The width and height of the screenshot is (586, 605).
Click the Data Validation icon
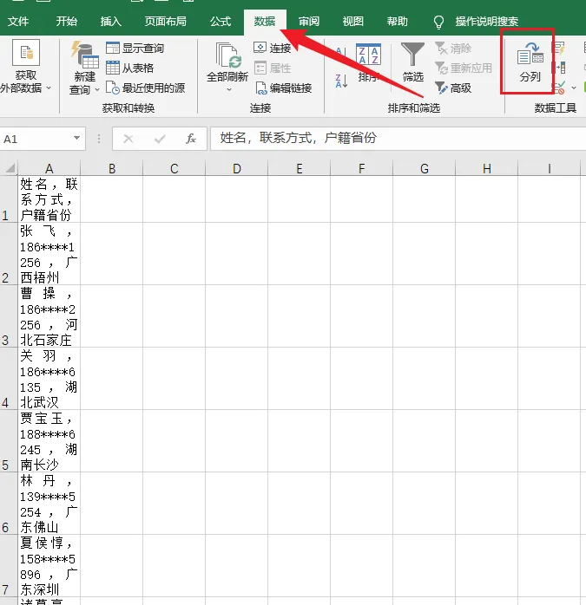(x=559, y=88)
